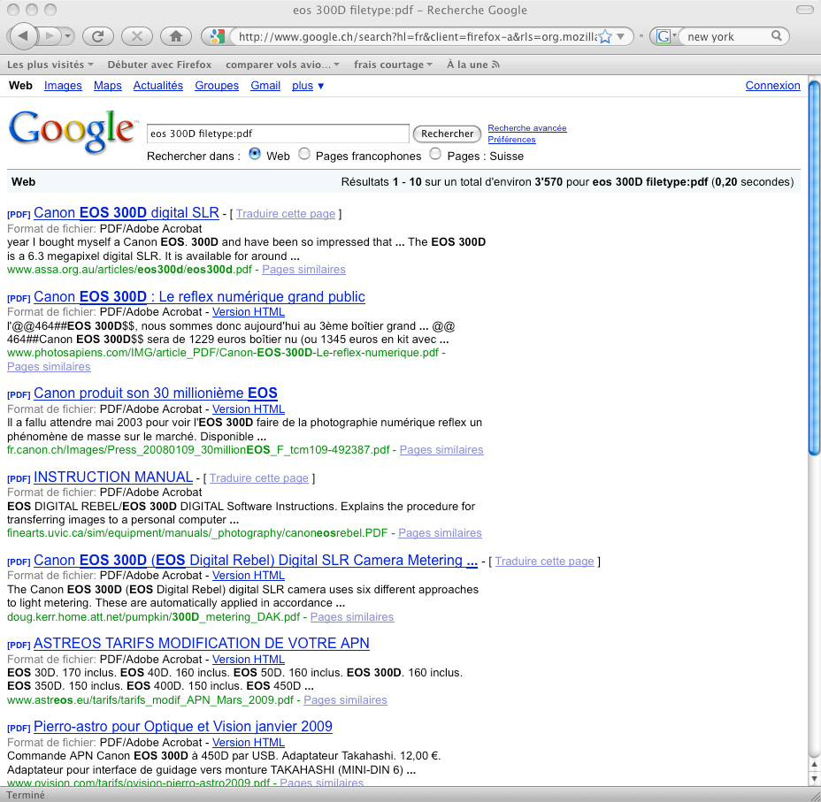Click the Rechercher button
The image size is (821, 802).
447,134
